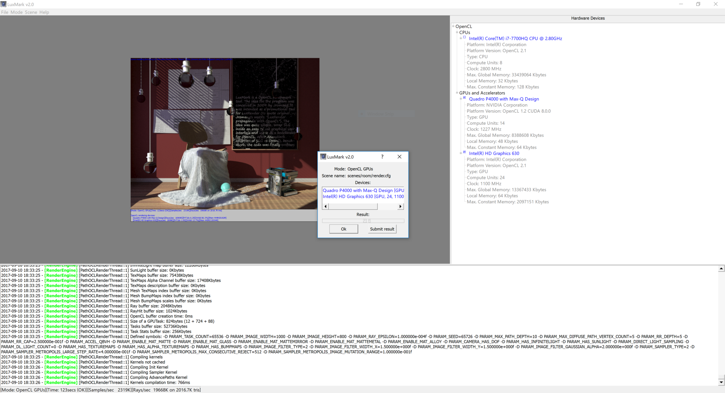This screenshot has width=725, height=393.
Task: Open the Help menu
Action: coord(44,12)
